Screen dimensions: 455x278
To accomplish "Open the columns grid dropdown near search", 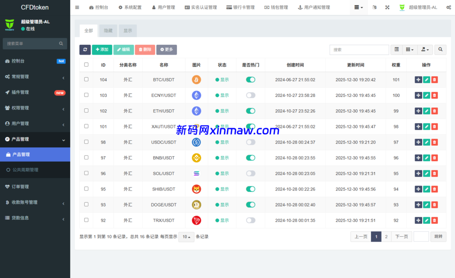I will 409,50.
